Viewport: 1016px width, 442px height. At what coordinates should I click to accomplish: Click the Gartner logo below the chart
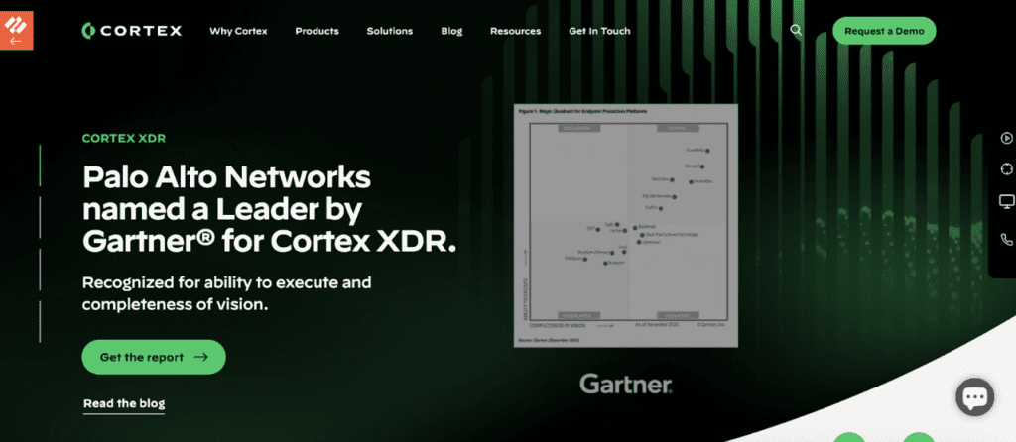[626, 384]
